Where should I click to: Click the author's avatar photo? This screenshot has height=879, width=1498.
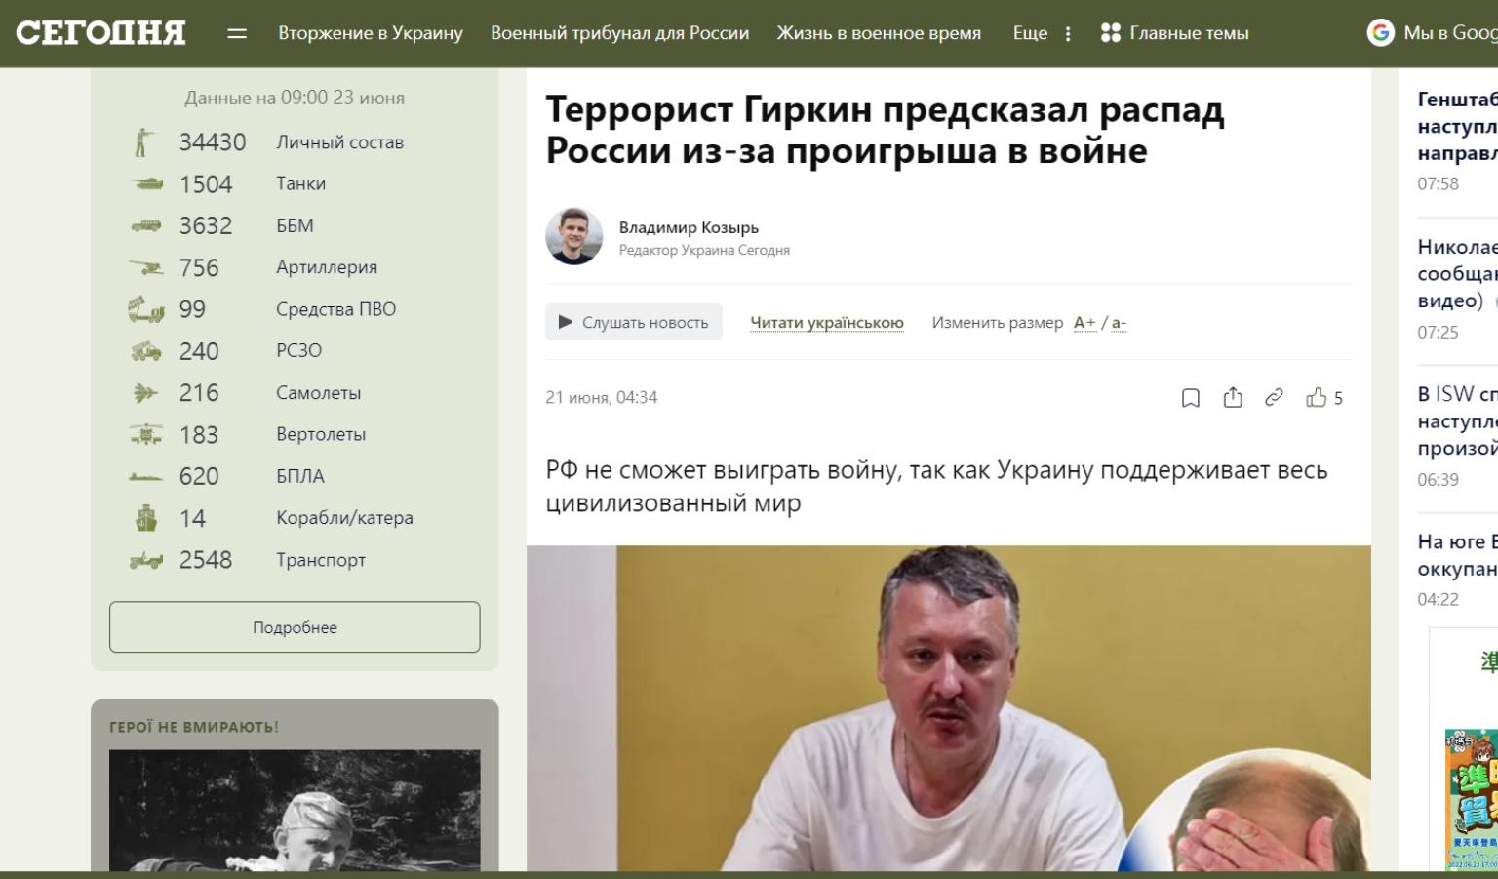574,236
